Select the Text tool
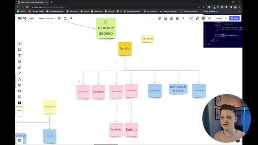The width and height of the screenshot is (258, 145). tap(19, 56)
